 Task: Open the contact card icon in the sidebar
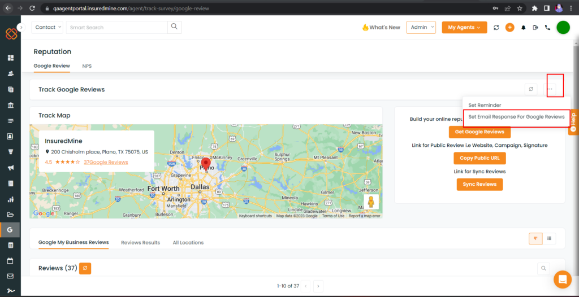[x=10, y=136]
